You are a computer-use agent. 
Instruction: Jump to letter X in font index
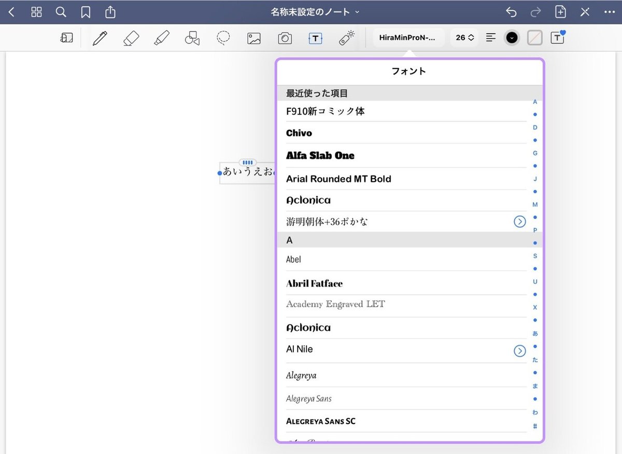click(x=535, y=307)
